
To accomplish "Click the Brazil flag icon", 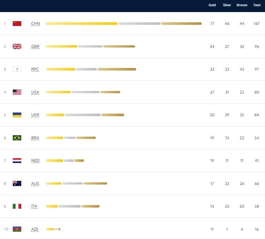I will pyautogui.click(x=17, y=138).
